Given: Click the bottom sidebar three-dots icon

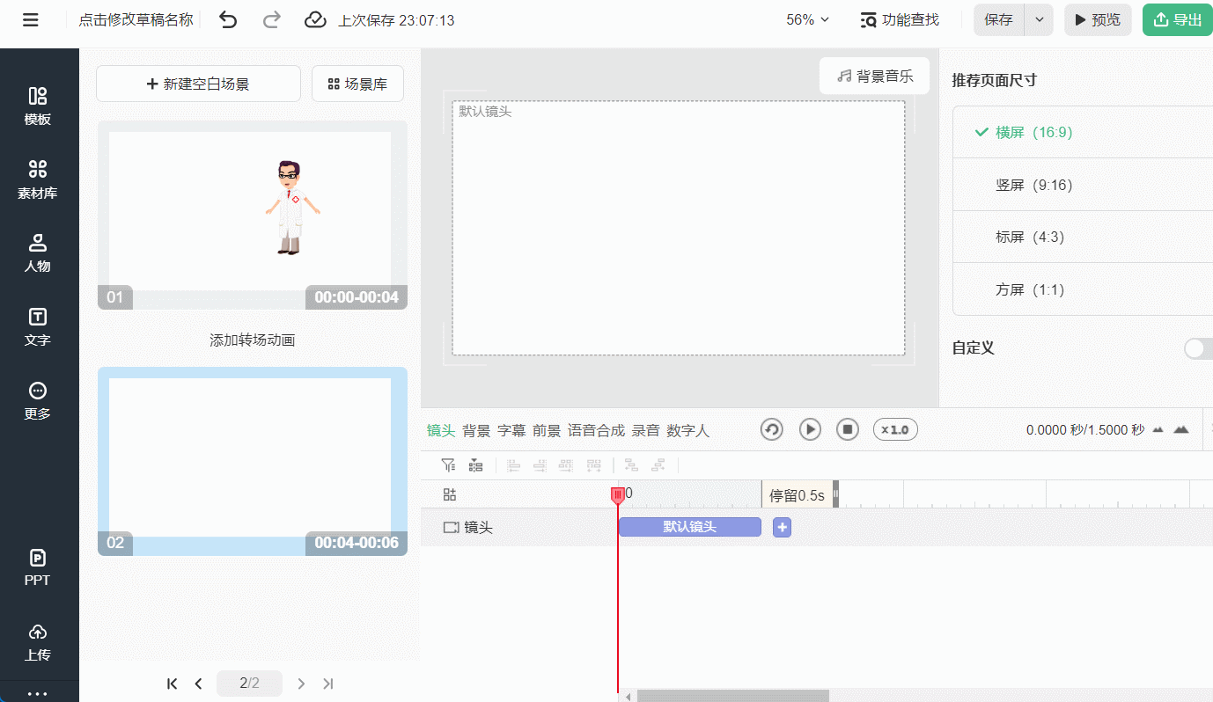Looking at the screenshot, I should [x=38, y=693].
